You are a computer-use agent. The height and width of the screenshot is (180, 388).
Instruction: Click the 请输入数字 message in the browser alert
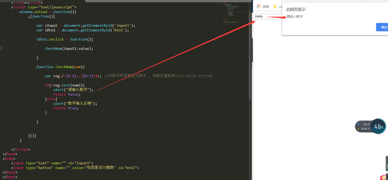[x=294, y=17]
